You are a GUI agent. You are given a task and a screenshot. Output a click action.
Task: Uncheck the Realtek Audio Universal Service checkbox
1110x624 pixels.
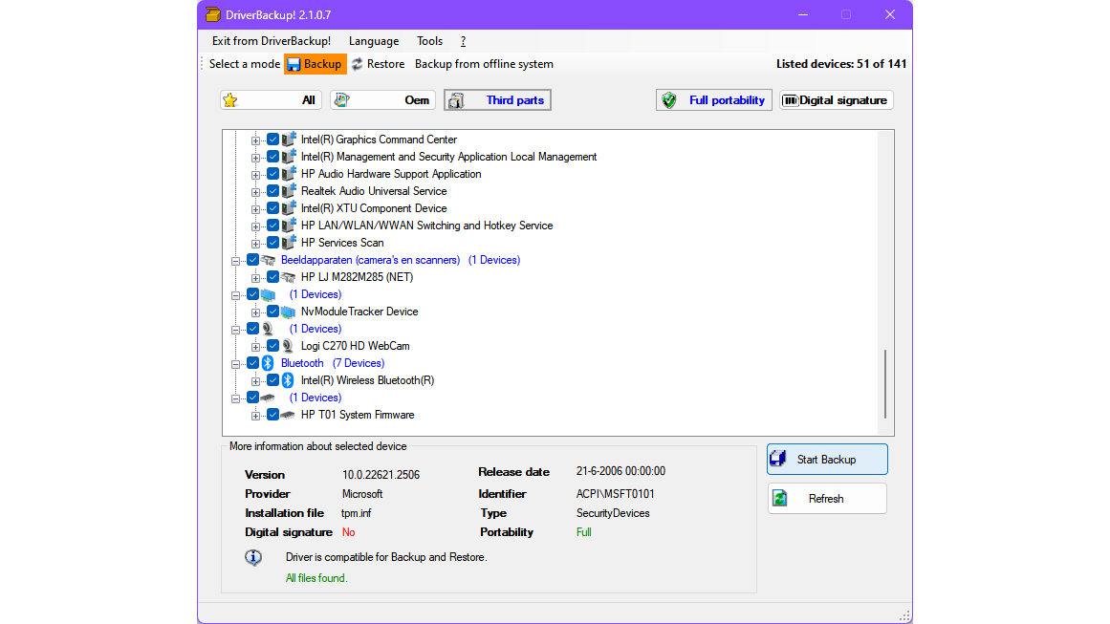[272, 191]
